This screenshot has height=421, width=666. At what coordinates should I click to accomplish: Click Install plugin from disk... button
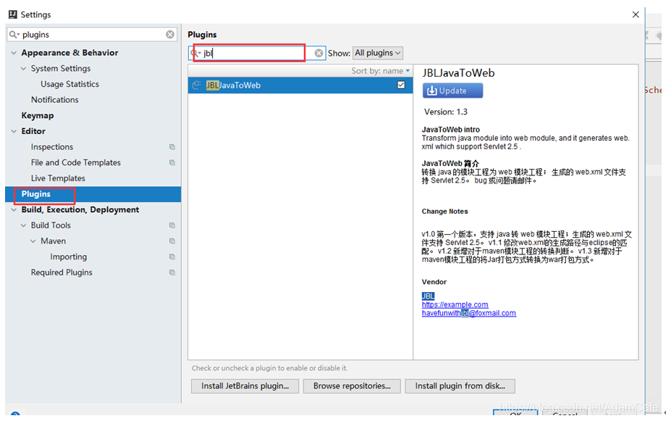(x=460, y=386)
